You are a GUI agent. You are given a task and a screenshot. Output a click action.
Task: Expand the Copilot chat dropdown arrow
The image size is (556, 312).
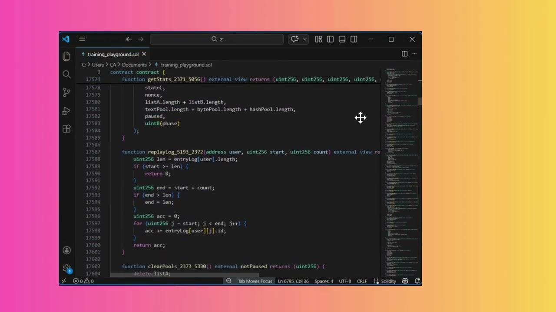[305, 39]
